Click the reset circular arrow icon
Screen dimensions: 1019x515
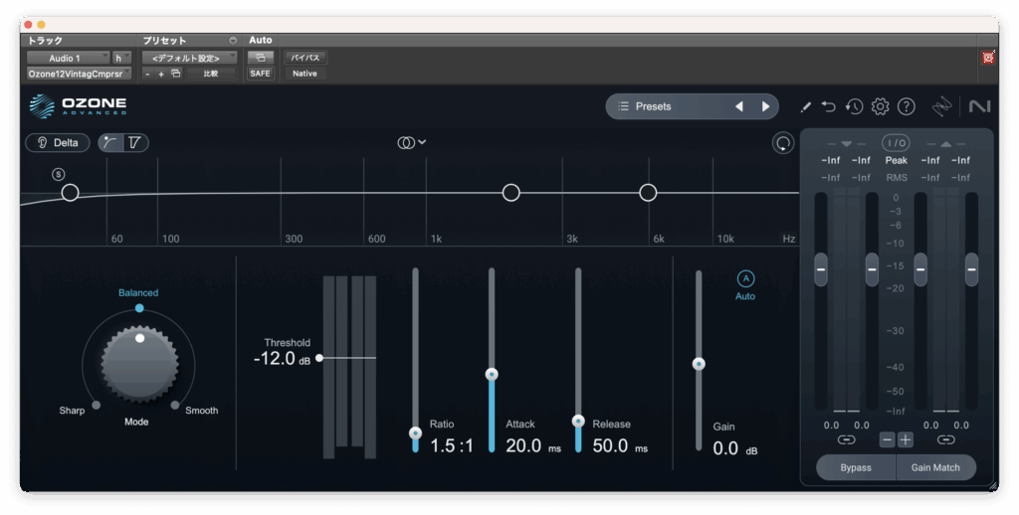783,143
